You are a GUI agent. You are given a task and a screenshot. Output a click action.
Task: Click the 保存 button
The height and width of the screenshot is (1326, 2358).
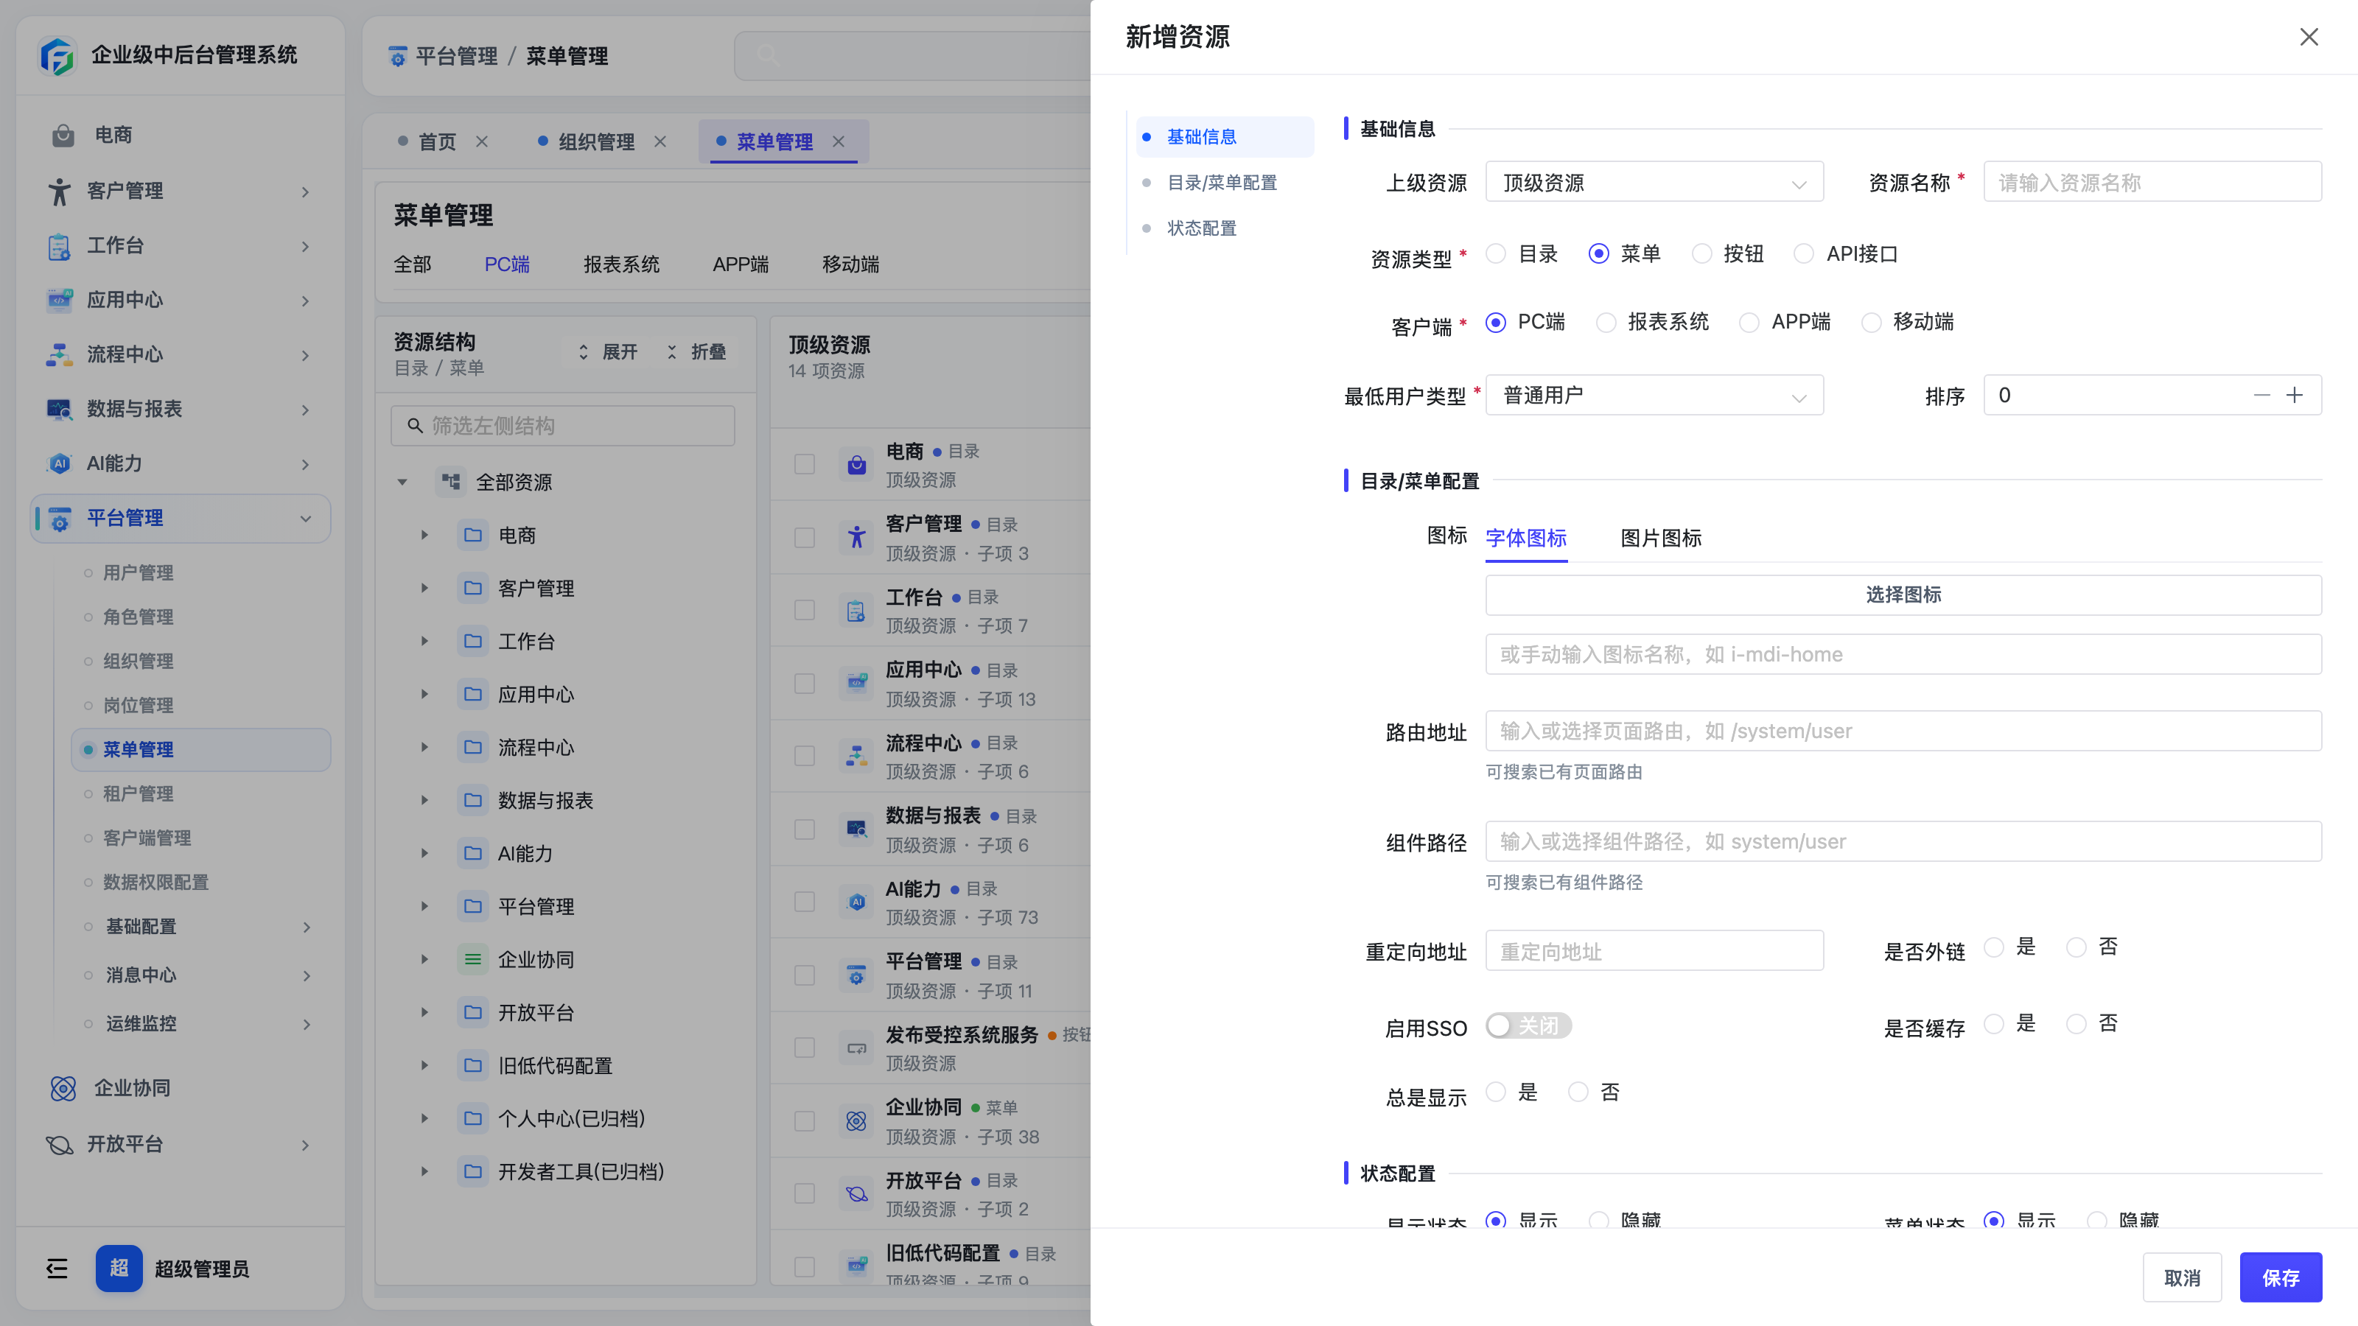tap(2280, 1277)
